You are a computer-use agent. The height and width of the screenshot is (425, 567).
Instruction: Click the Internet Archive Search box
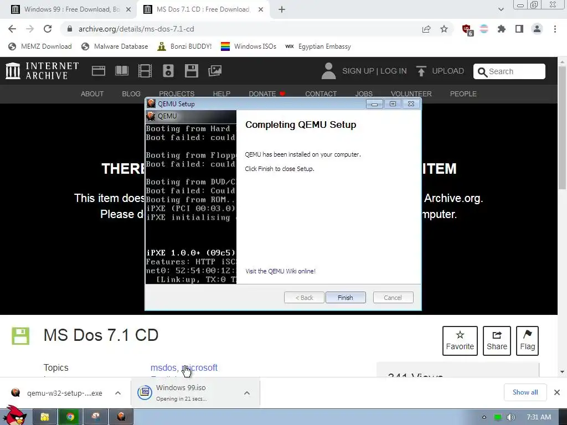click(509, 71)
